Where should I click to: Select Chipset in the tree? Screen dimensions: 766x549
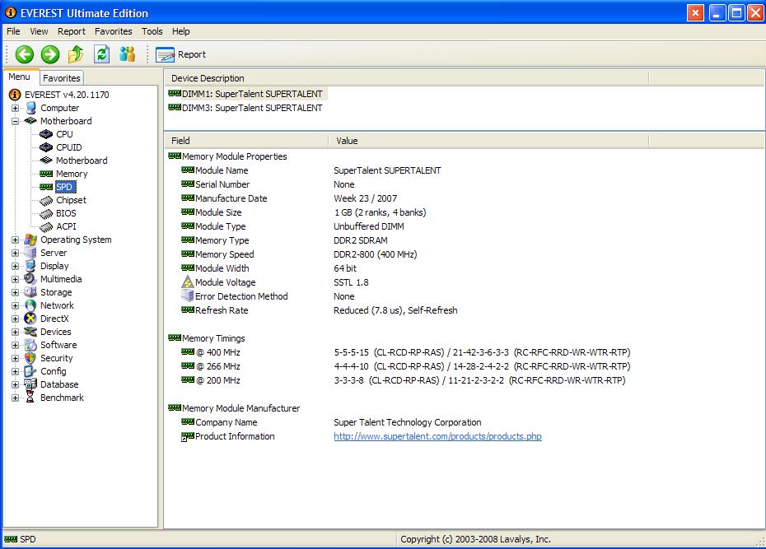tap(71, 200)
